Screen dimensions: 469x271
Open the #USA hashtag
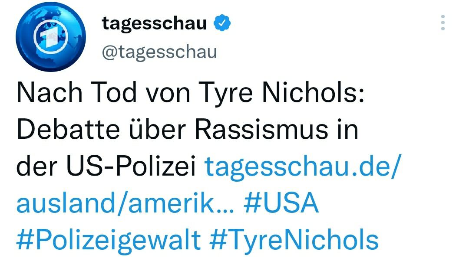point(281,204)
